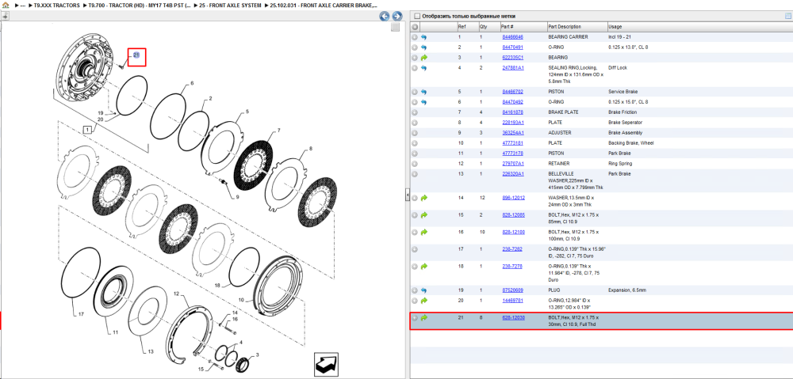Open part number 279707A1 link

pyautogui.click(x=513, y=164)
